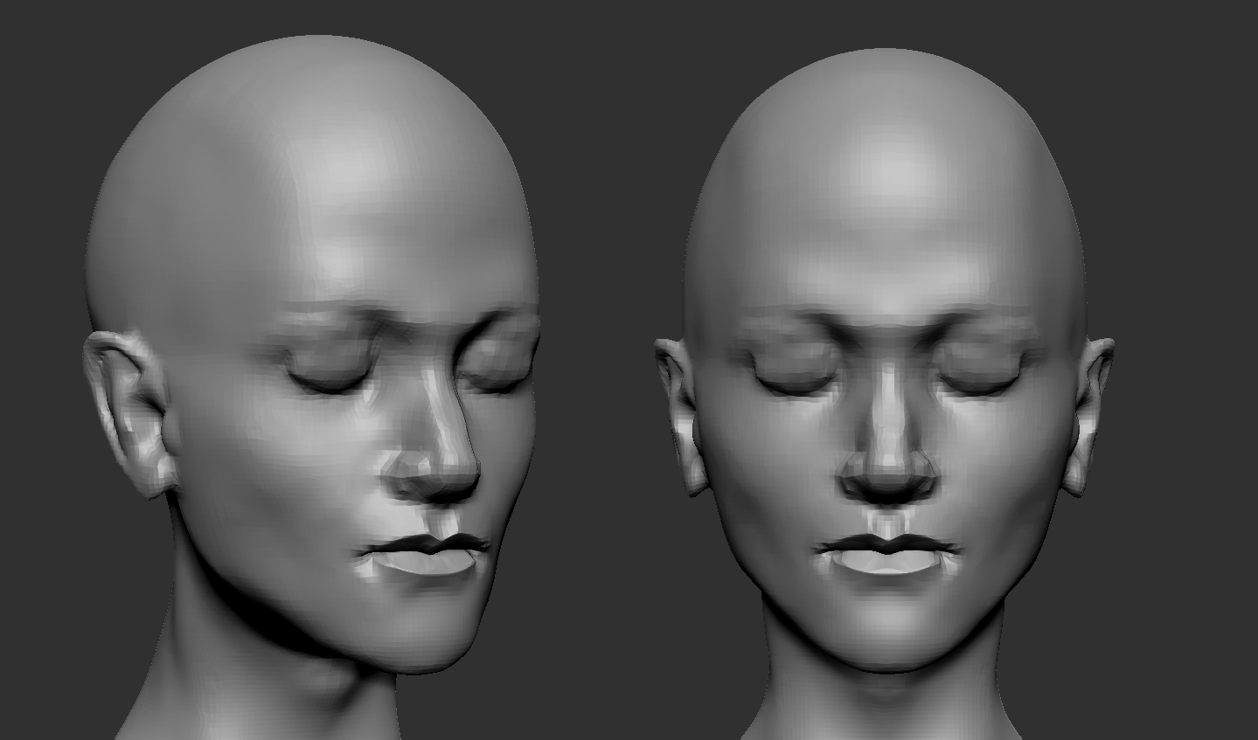Select the front-facing head sculpt
The image size is (1258, 740).
(x=885, y=393)
